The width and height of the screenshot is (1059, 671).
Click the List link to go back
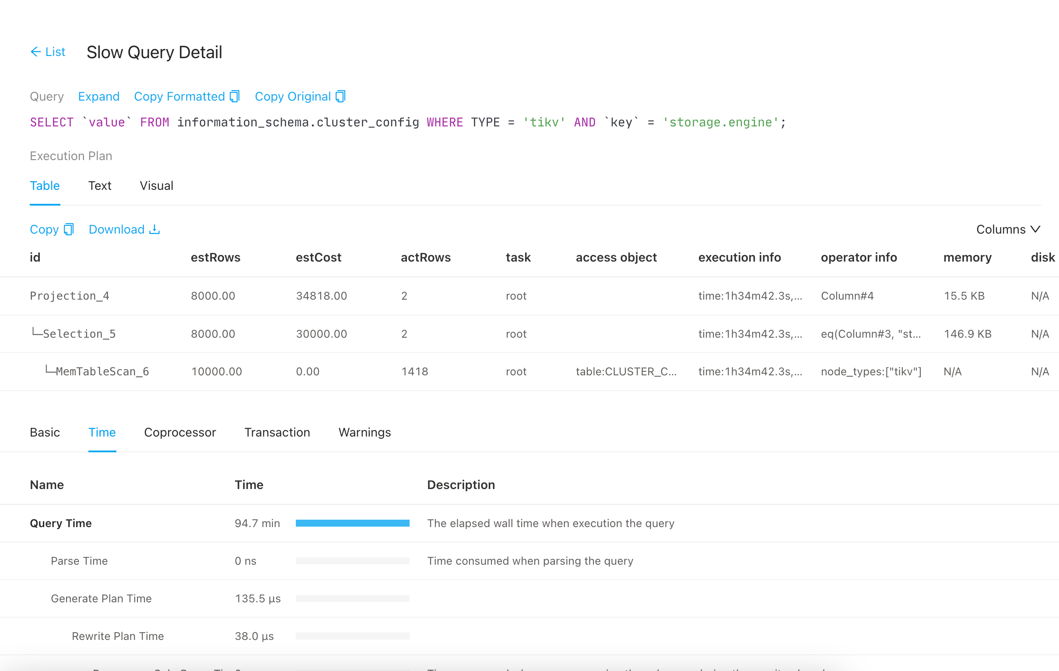coord(55,52)
